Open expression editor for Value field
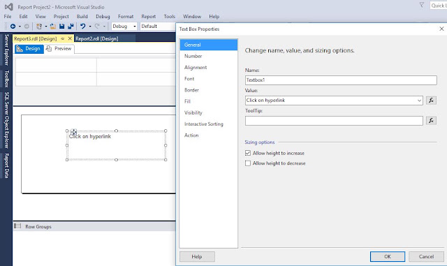The width and height of the screenshot is (447, 266). pyautogui.click(x=431, y=101)
